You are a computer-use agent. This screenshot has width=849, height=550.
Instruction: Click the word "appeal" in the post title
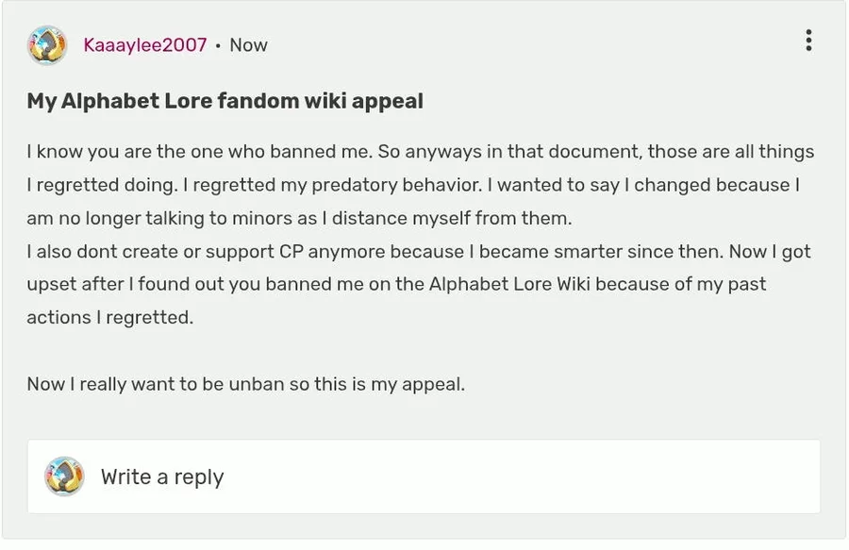coord(387,101)
